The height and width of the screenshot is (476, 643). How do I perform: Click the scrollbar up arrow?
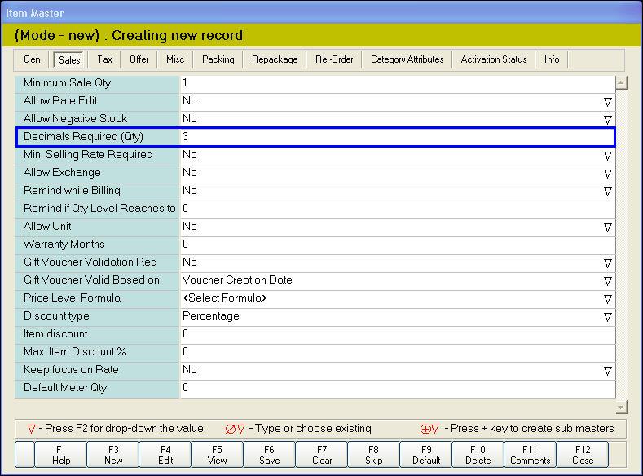[x=621, y=83]
